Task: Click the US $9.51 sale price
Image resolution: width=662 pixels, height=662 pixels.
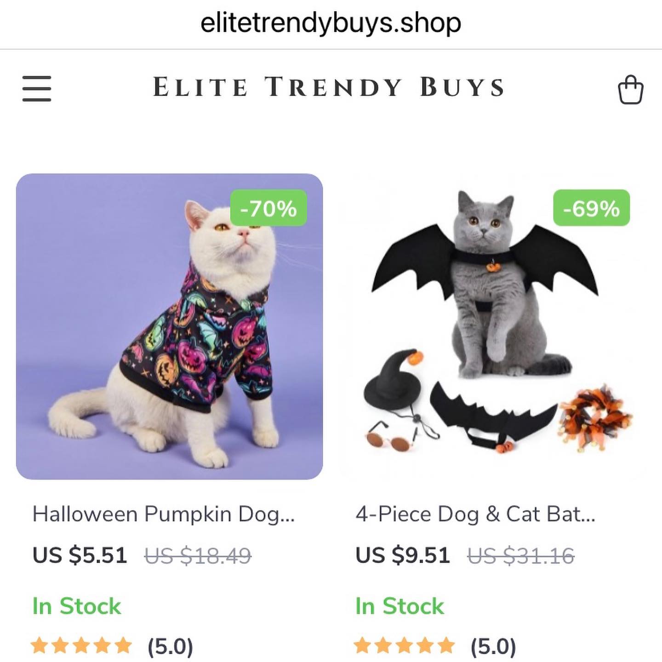Action: click(403, 555)
